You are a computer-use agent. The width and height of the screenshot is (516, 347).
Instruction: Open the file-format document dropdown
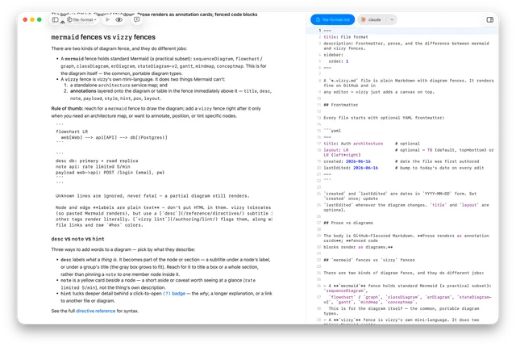pyautogui.click(x=82, y=19)
